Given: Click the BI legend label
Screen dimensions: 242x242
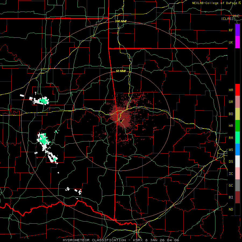Looking at the screenshot, I should pos(231,197).
